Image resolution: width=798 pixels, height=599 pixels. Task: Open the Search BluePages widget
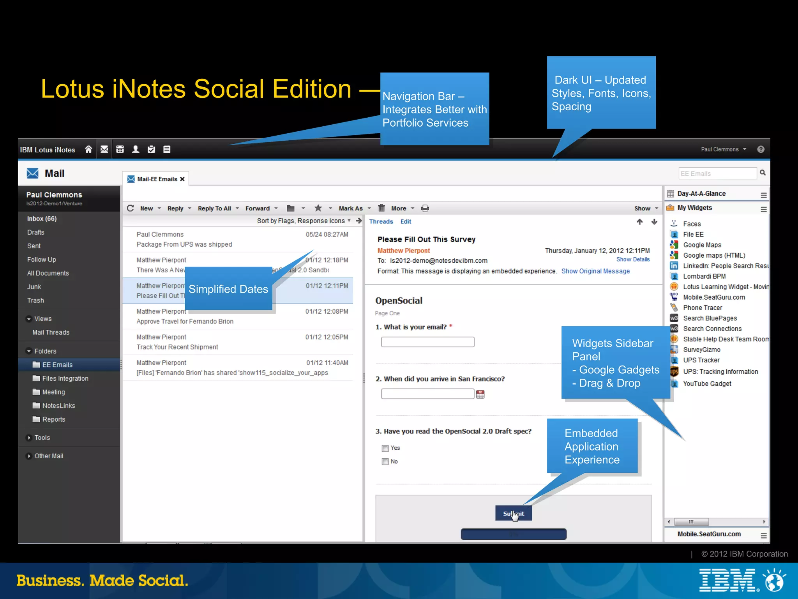tap(710, 318)
